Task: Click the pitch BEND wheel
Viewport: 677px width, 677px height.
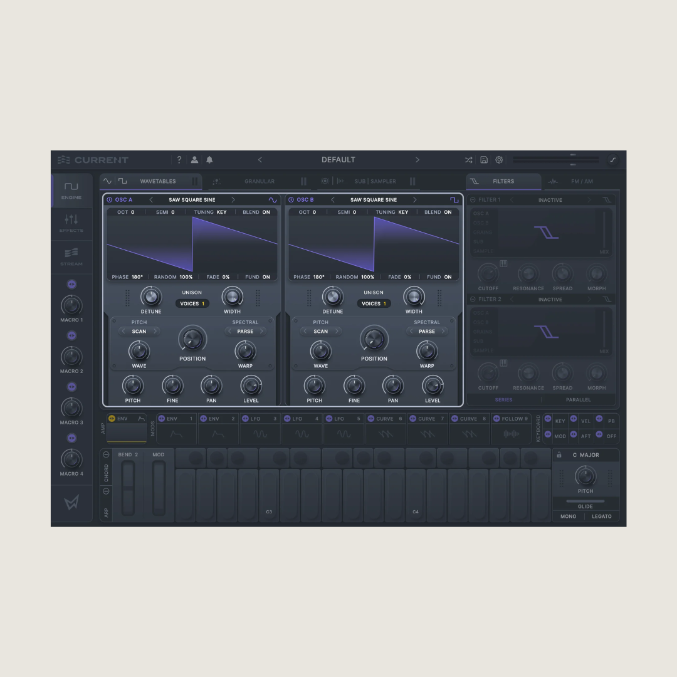Action: (128, 488)
